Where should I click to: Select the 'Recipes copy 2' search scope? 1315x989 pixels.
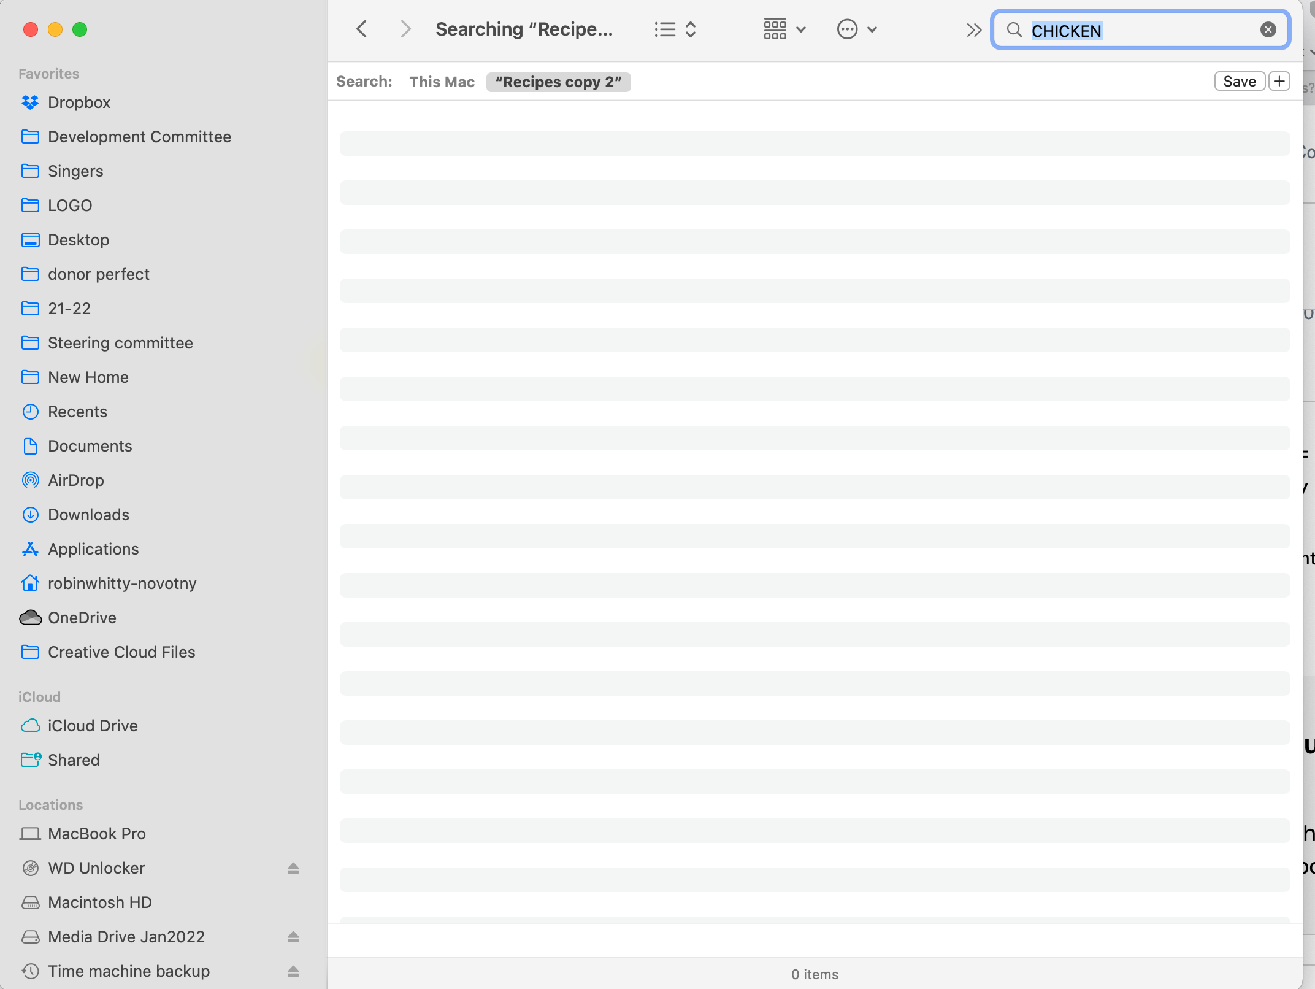point(558,81)
